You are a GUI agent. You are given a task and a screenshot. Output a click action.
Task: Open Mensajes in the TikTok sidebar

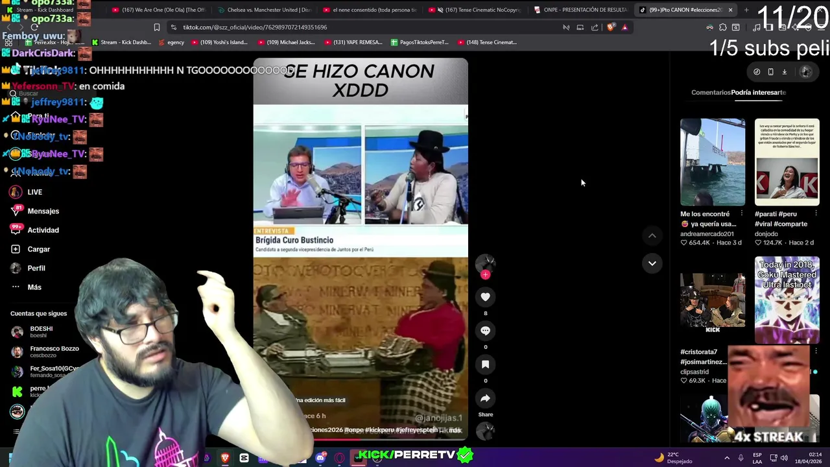point(35,211)
